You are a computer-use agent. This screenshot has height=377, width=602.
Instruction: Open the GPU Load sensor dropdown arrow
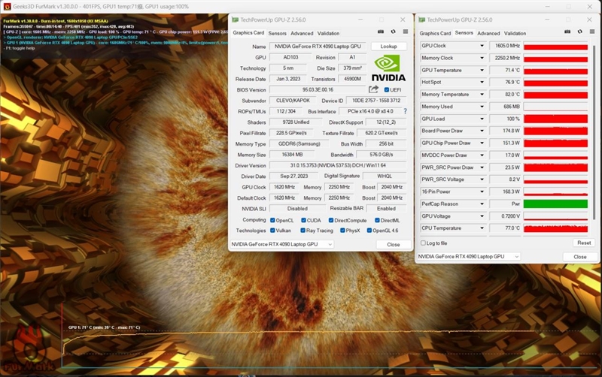click(x=482, y=119)
